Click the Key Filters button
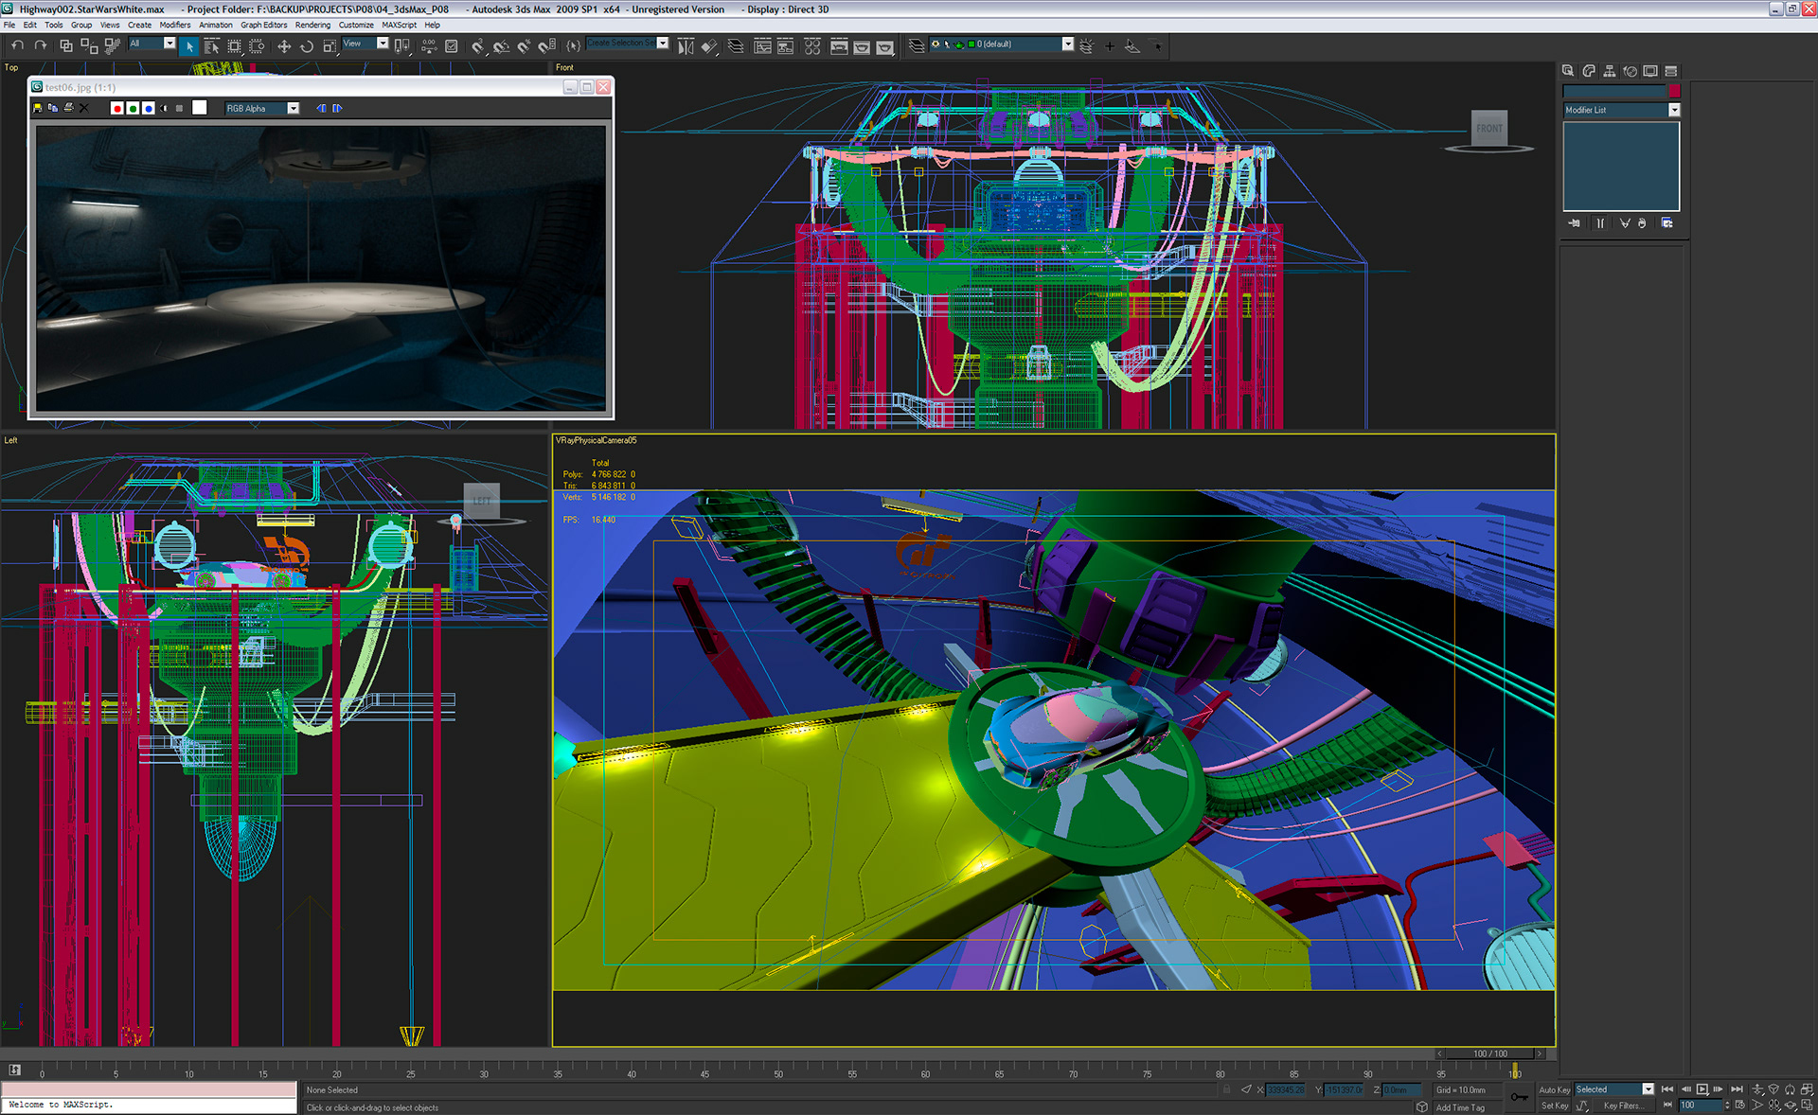1818x1115 pixels. (1623, 1106)
